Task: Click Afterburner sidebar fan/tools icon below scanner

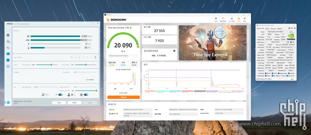Action: point(8,48)
